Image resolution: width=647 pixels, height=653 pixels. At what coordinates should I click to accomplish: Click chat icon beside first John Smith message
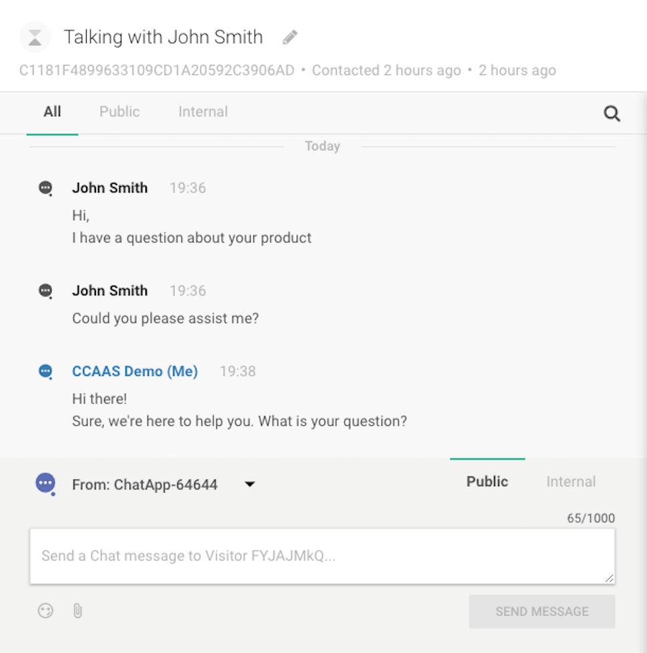pos(45,188)
